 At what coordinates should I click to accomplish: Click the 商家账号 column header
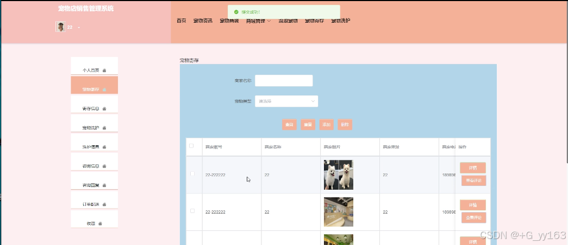click(x=214, y=147)
